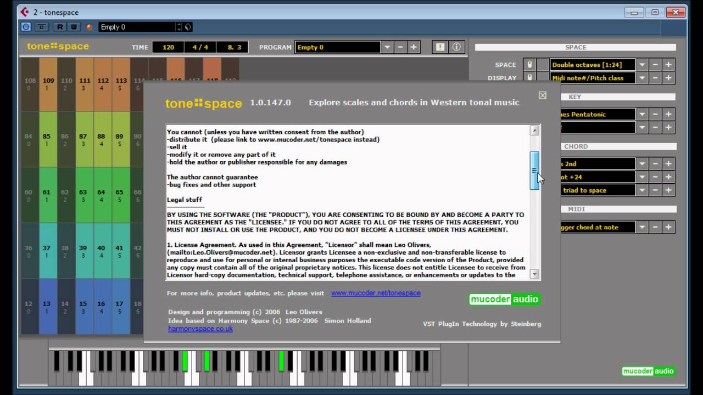The image size is (703, 395).
Task: Click plus button in the SPACE row
Action: click(668, 65)
